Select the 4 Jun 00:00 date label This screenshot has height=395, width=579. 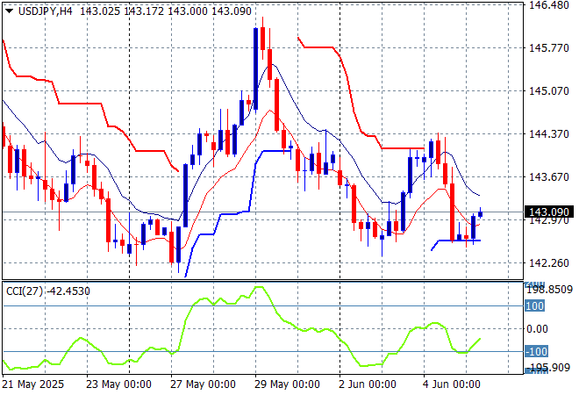click(x=452, y=384)
